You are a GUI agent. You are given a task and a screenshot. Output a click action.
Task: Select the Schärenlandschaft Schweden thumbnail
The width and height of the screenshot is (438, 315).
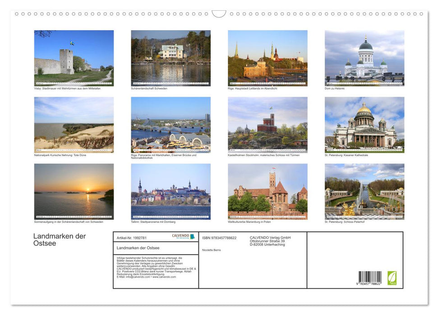click(x=171, y=58)
